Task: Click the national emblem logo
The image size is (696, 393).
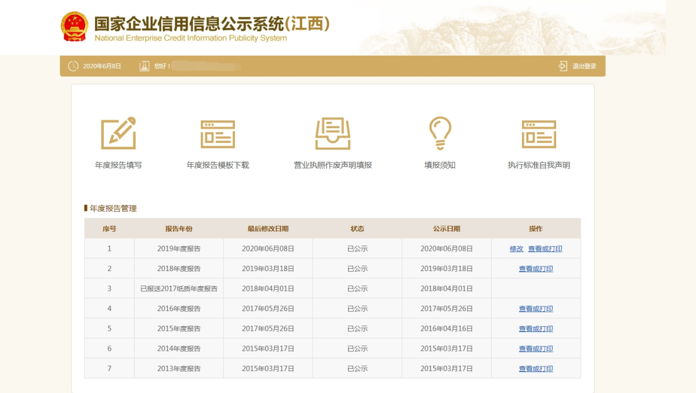Action: click(x=75, y=27)
